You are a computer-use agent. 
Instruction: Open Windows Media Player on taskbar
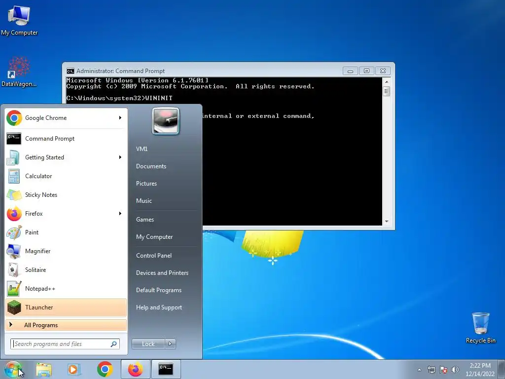point(74,369)
